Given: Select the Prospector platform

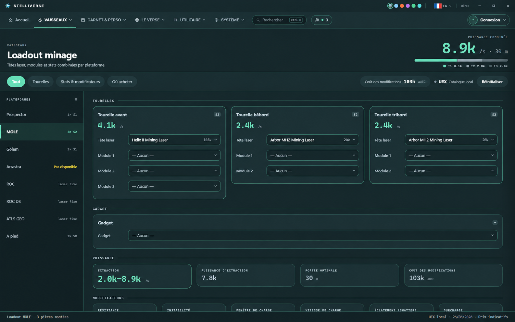Looking at the screenshot, I should (x=42, y=115).
